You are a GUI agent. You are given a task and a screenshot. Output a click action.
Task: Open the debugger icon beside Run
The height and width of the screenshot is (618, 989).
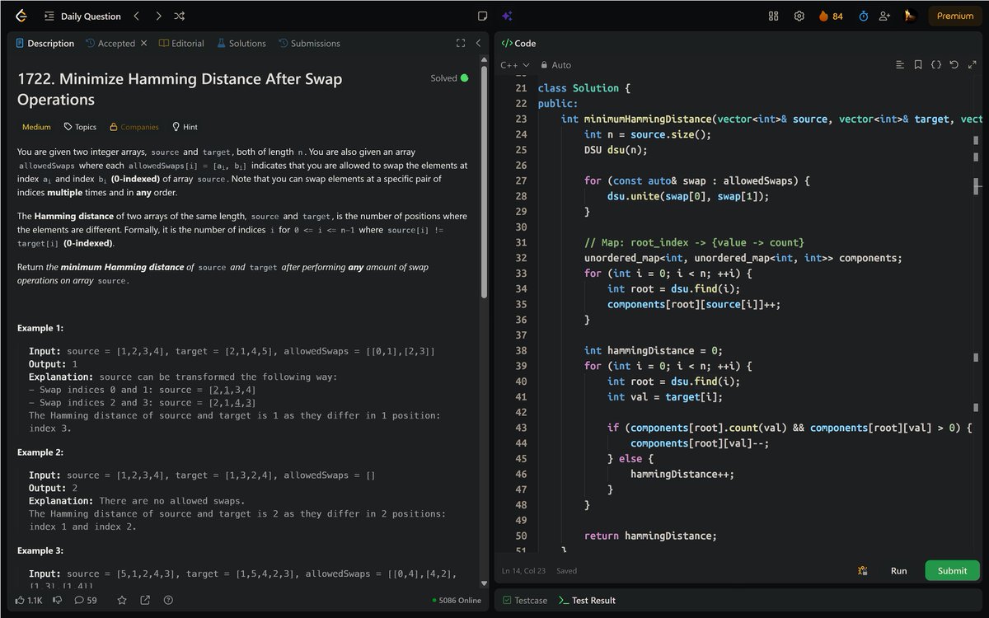(x=862, y=570)
